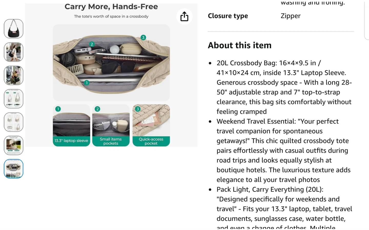Screen dimensions: 369x230
Task: Open sixth thumbnail with bag beside window
Action: coord(14,145)
